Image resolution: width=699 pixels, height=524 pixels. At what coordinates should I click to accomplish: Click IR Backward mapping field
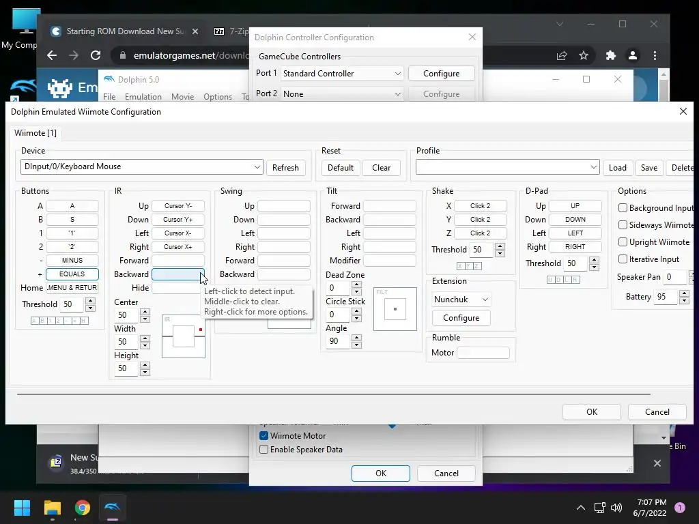point(178,274)
